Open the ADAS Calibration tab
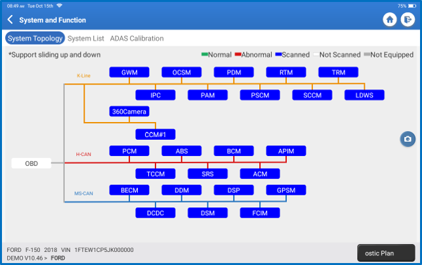 point(137,39)
